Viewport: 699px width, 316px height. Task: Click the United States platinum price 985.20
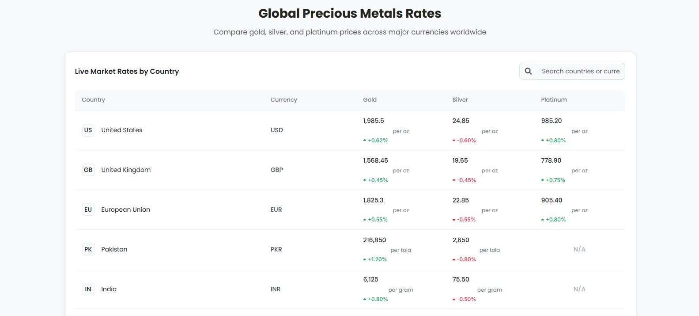point(552,121)
